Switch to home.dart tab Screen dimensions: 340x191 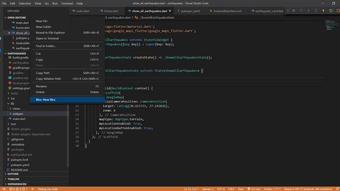111,11
